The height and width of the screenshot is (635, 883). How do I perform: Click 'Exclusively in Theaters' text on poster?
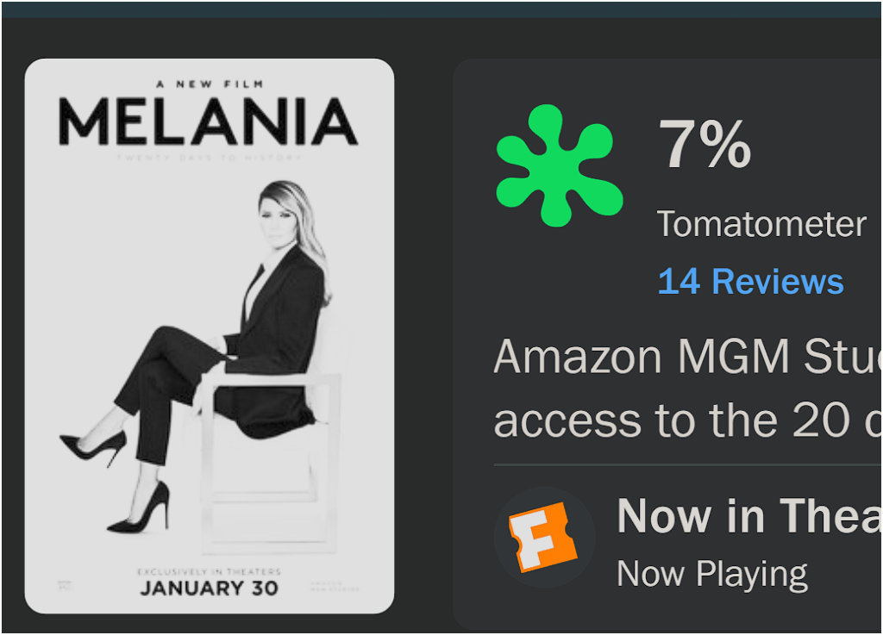(x=209, y=571)
